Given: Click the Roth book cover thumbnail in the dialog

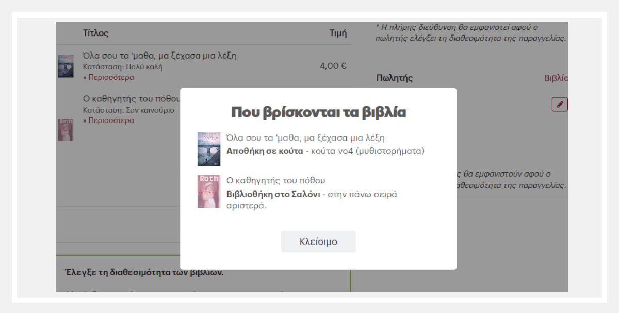Looking at the screenshot, I should (209, 191).
